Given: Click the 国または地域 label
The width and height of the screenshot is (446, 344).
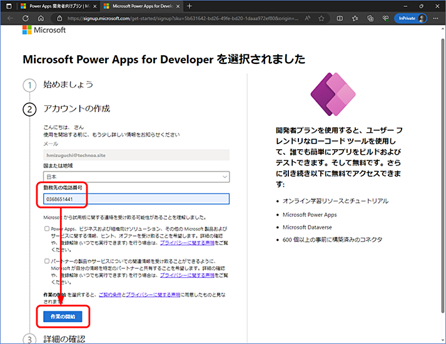Looking at the screenshot, I should (58, 165).
